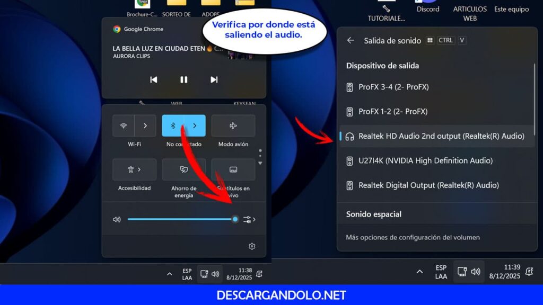The width and height of the screenshot is (543, 305).
Task: Activate Ahorro de energía mode
Action: pyautogui.click(x=183, y=169)
